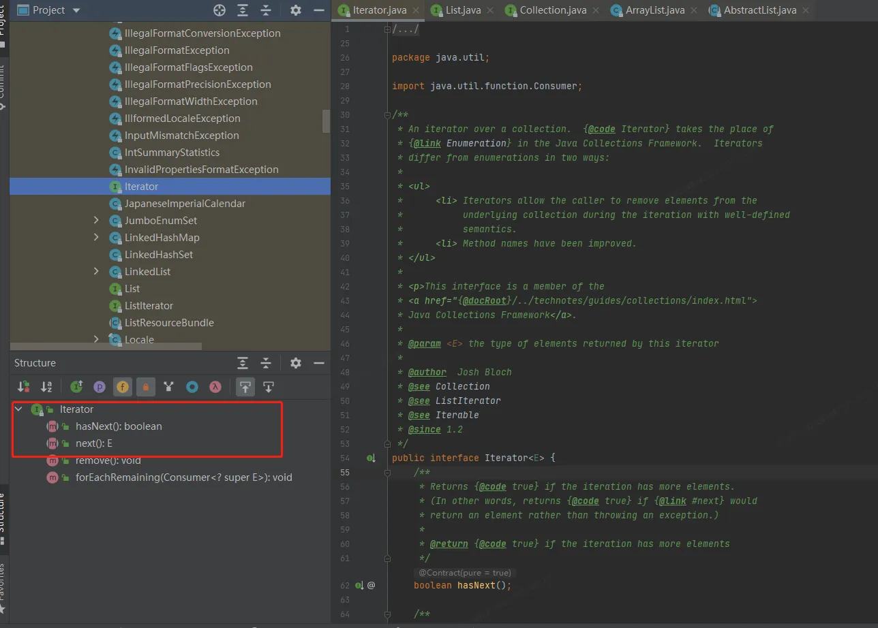
Task: Select IllegalFormatException in project tree
Action: [177, 50]
